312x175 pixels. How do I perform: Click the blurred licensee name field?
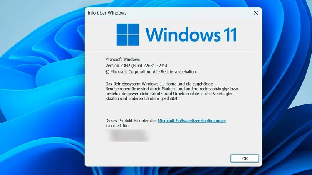128,136
